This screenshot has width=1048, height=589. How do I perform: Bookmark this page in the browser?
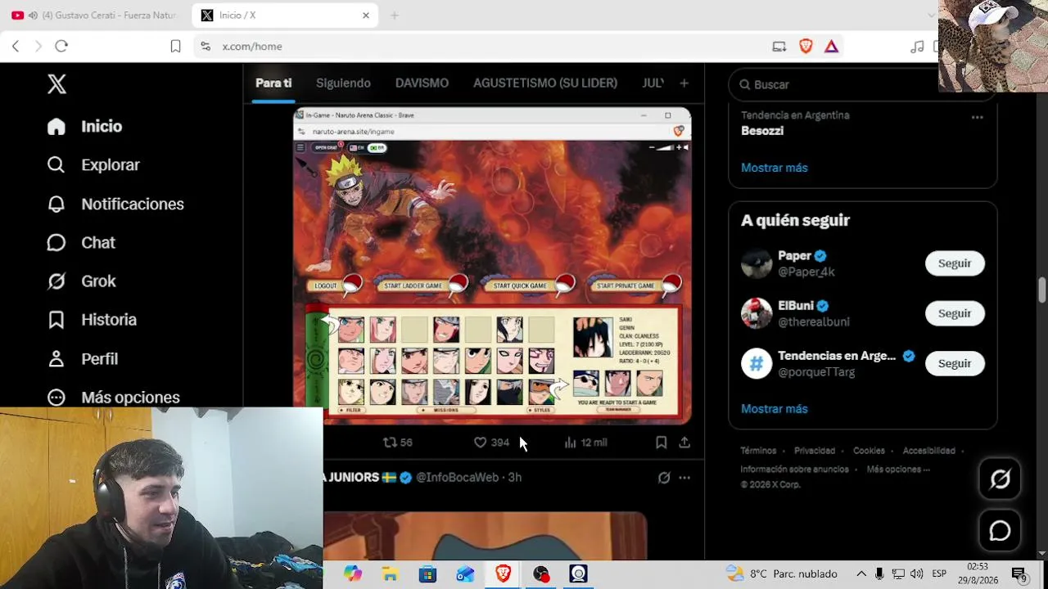tap(175, 47)
